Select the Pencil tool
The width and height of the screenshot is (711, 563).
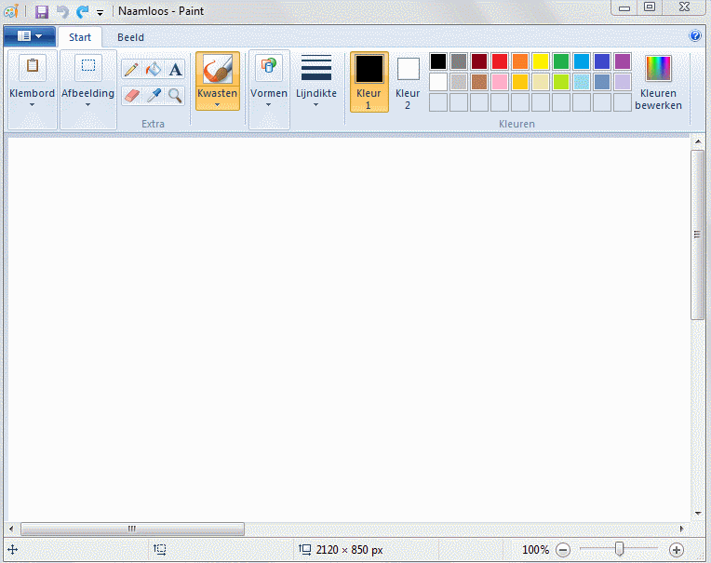[131, 69]
